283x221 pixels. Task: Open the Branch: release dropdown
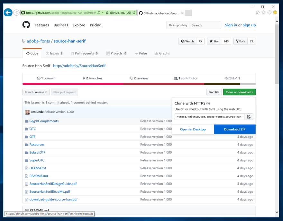(x=36, y=92)
